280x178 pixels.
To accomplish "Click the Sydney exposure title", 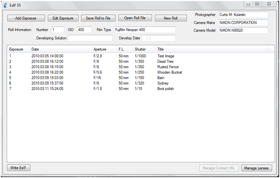I will tap(163, 83).
